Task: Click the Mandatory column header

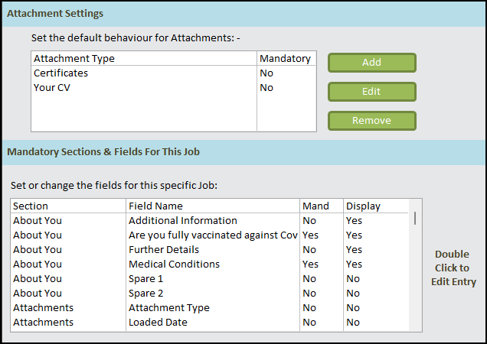Action: point(285,59)
